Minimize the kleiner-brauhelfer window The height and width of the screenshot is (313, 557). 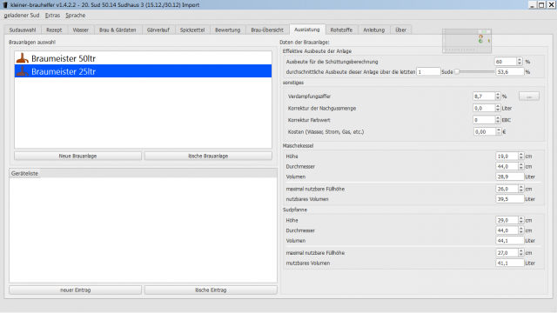532,5
